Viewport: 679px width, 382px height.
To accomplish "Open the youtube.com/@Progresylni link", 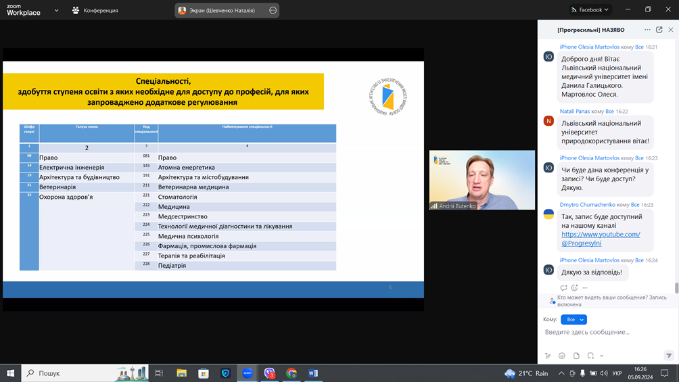I will [600, 239].
